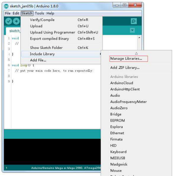174x176 pixels.
Task: Click the board name in status bar
Action: click(66, 168)
